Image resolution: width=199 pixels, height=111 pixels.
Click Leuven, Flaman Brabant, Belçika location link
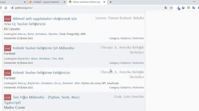120,18
